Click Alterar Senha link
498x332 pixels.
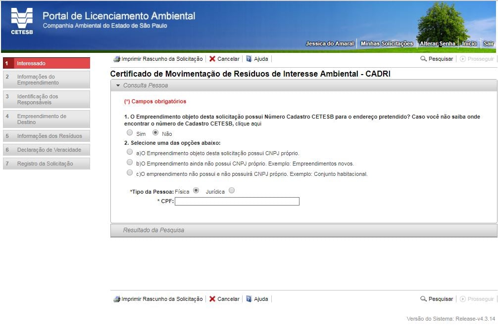[x=438, y=43]
